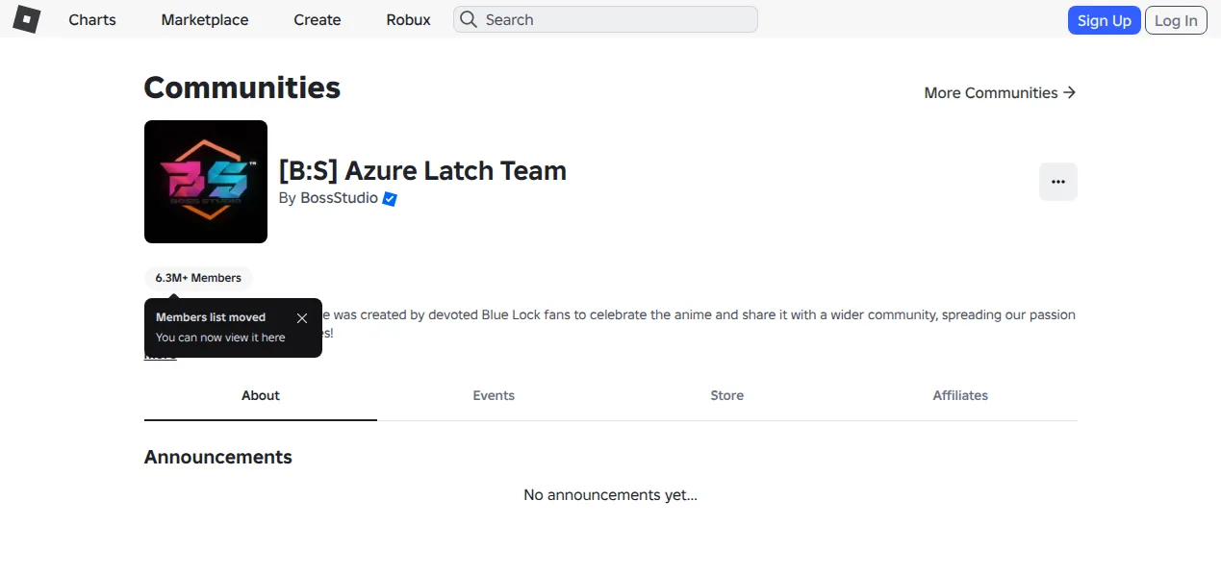The height and width of the screenshot is (576, 1221).
Task: Click the No announcements yet text
Action: [x=610, y=495]
